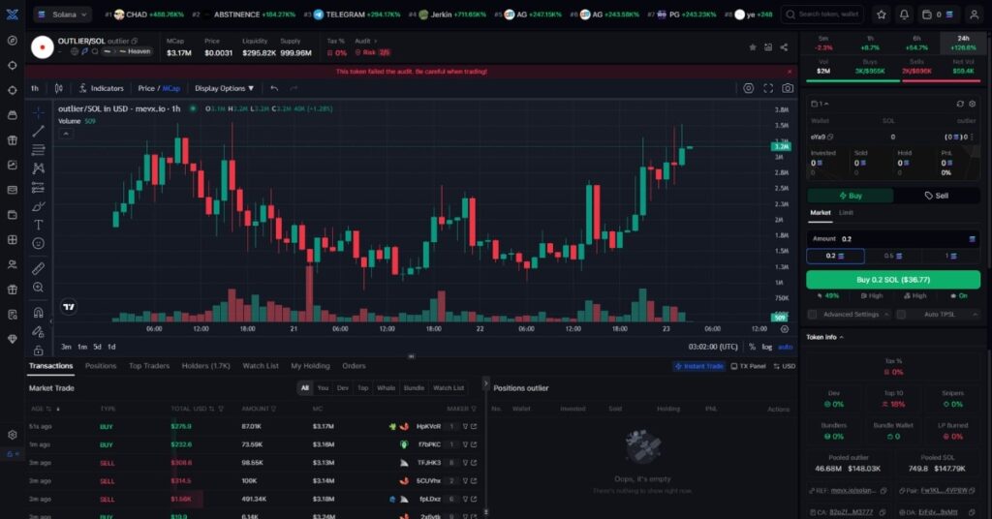Take a chart snapshot with camera icon
Viewport: 992px width, 519px height.
pos(788,88)
